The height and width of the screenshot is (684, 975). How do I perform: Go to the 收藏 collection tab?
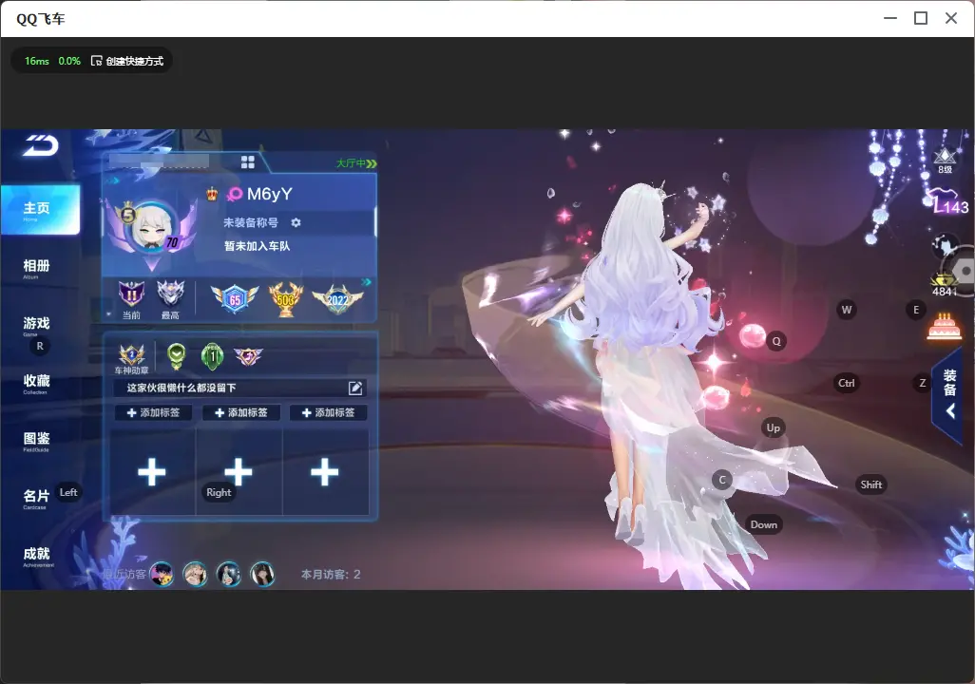[x=36, y=383]
